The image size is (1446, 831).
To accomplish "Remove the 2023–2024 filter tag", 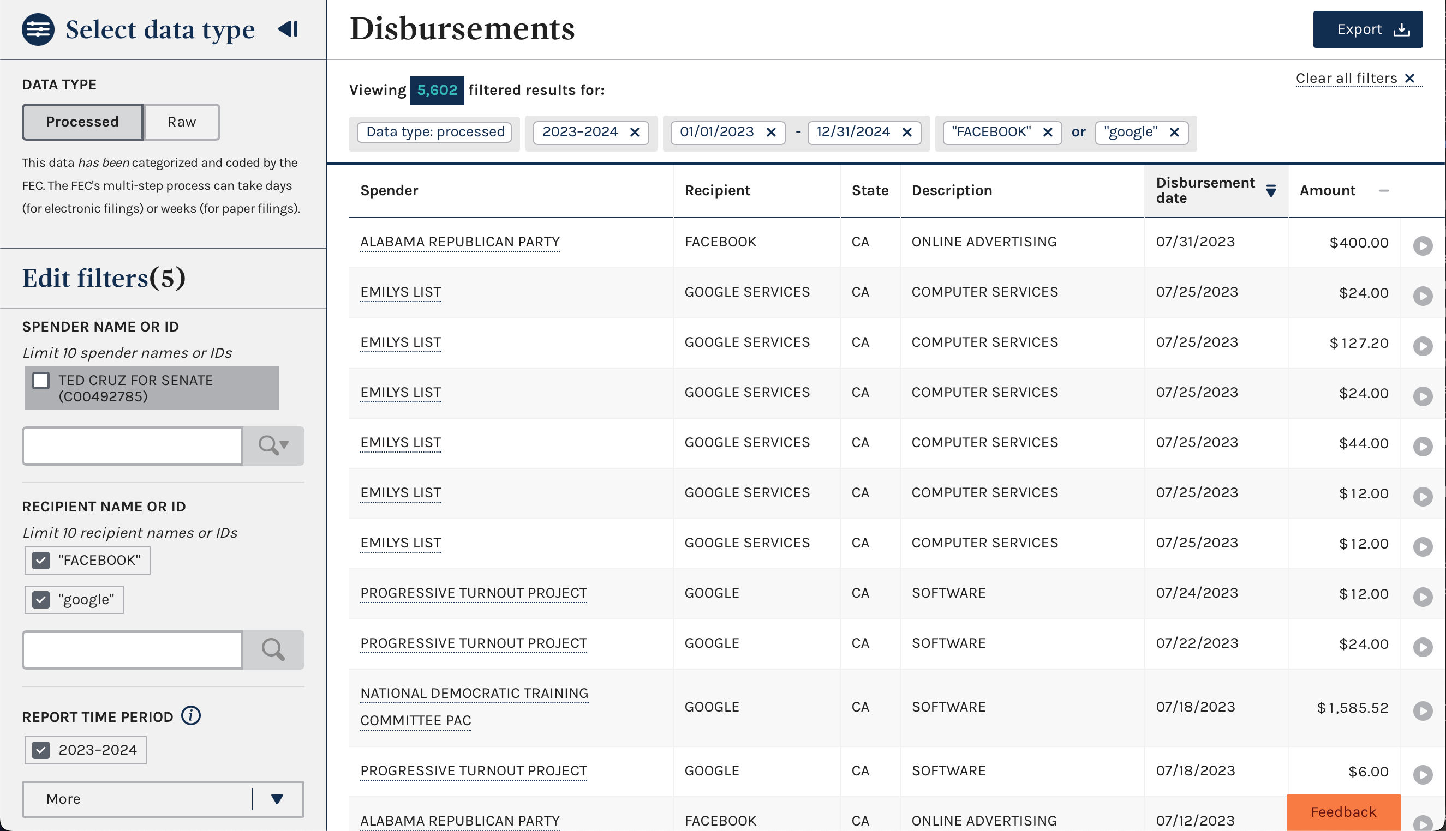I will click(635, 133).
